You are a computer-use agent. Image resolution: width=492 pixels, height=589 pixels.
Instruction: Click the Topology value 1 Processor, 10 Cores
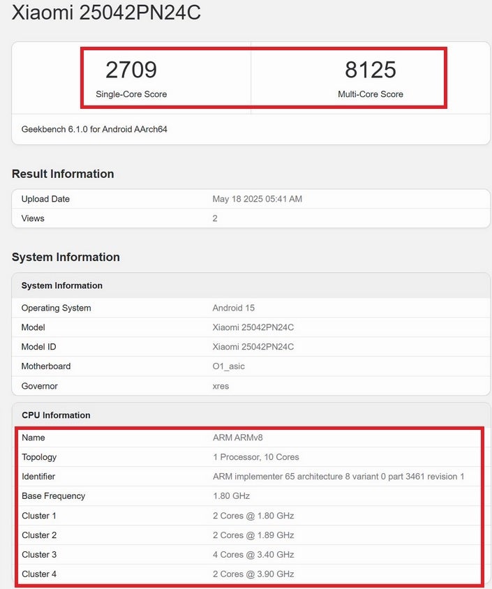(255, 457)
